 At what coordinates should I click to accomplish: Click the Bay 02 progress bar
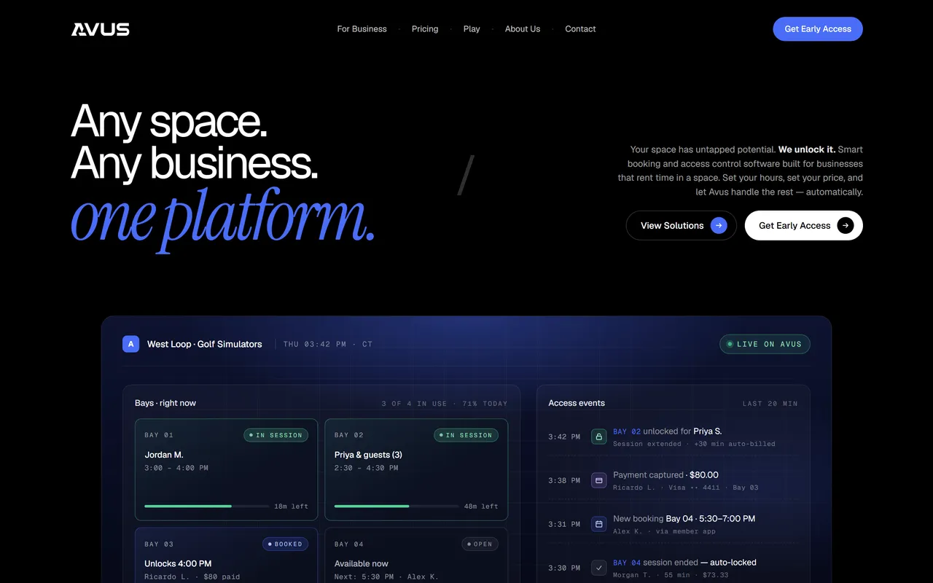[x=397, y=506]
